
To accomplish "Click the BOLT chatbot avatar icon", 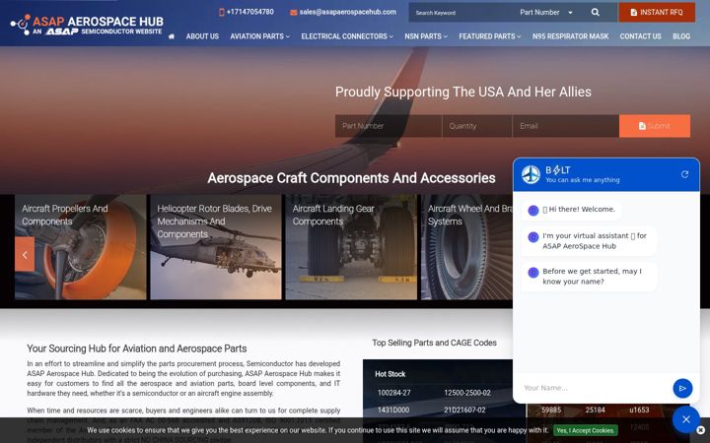I will click(531, 174).
